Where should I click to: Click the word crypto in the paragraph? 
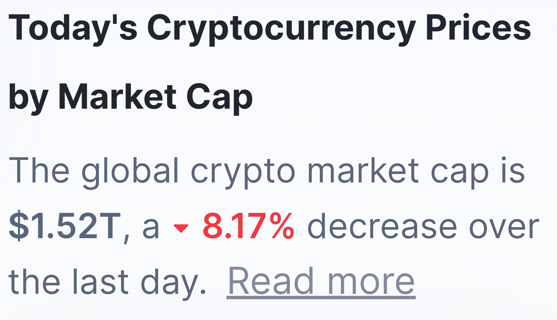click(x=243, y=171)
